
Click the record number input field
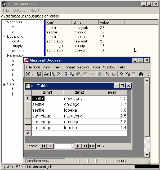(x=64, y=146)
